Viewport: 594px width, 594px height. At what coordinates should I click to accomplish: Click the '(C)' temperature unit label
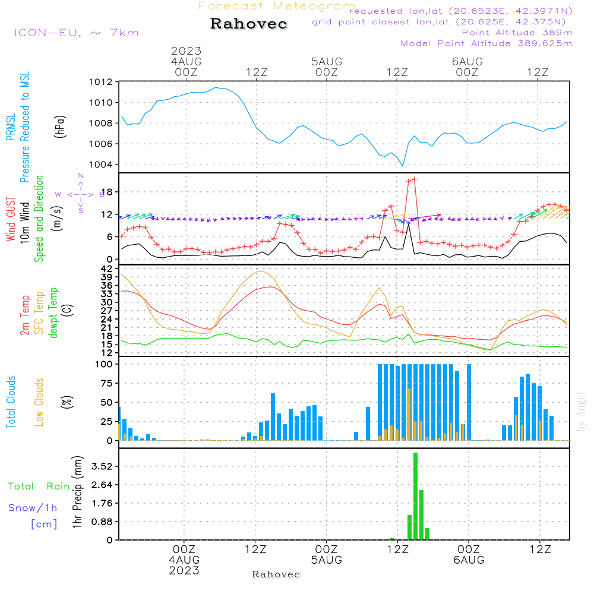click(67, 311)
